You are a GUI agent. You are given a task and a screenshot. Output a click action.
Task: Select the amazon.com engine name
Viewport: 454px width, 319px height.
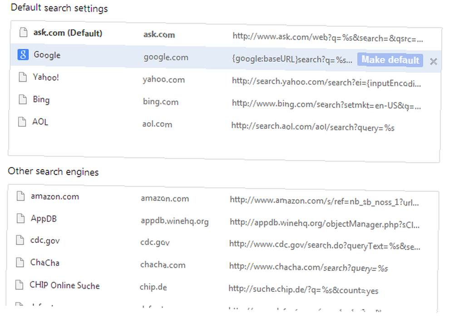tap(55, 196)
